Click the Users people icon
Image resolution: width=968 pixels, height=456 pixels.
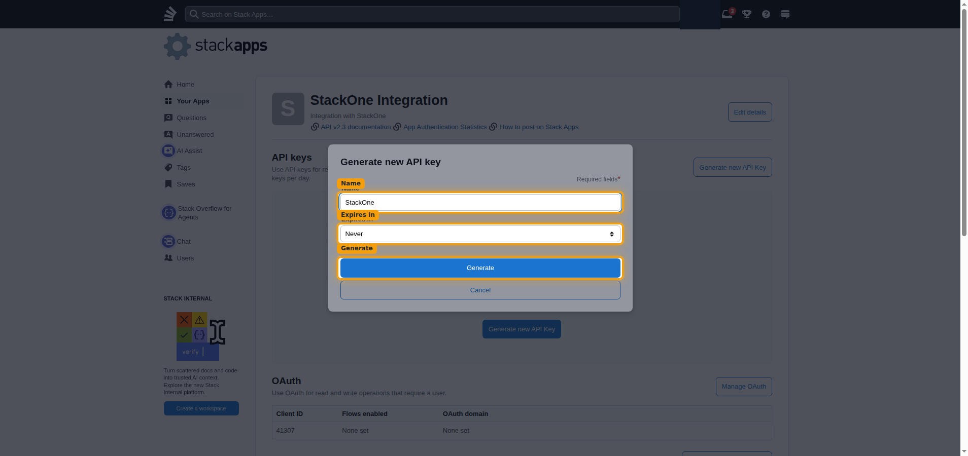168,258
